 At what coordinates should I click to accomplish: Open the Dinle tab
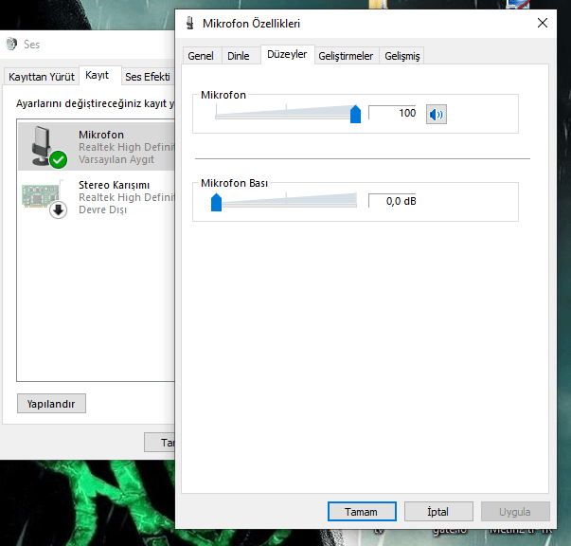239,56
